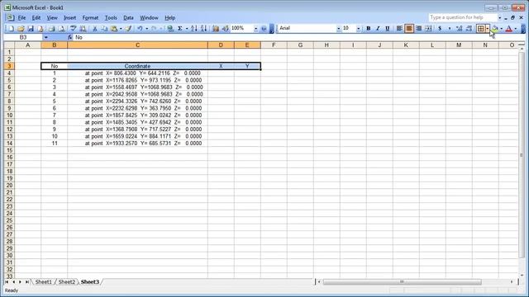Viewport: 529px width, 297px height.
Task: Open a file with the Open folder icon
Action: pos(21,29)
